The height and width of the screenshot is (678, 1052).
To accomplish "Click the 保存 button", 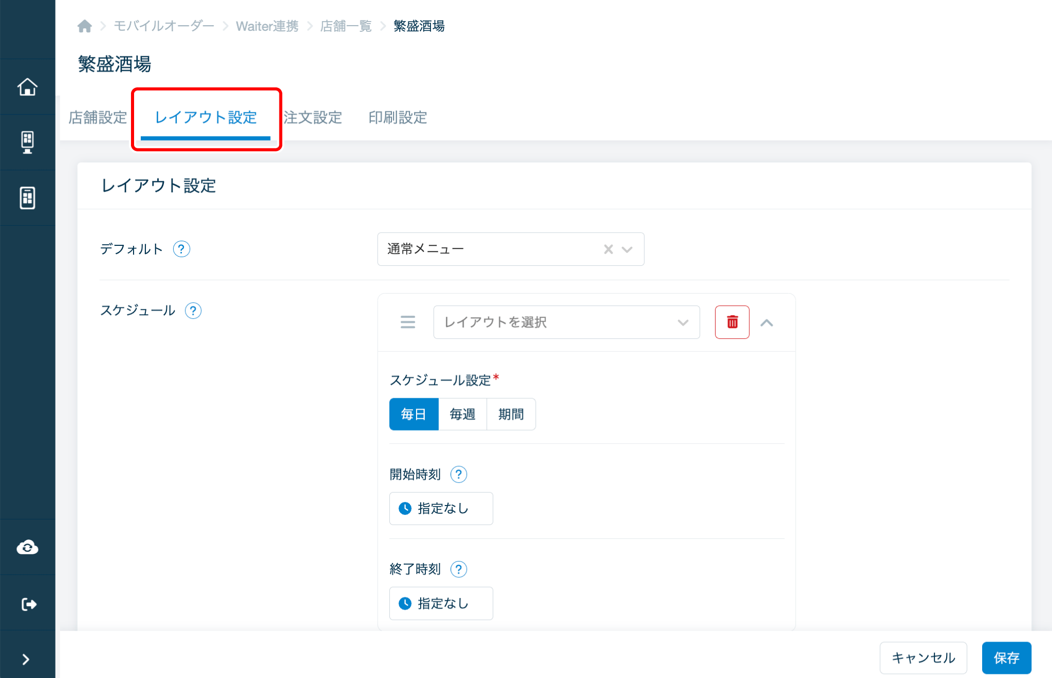I will coord(1006,657).
